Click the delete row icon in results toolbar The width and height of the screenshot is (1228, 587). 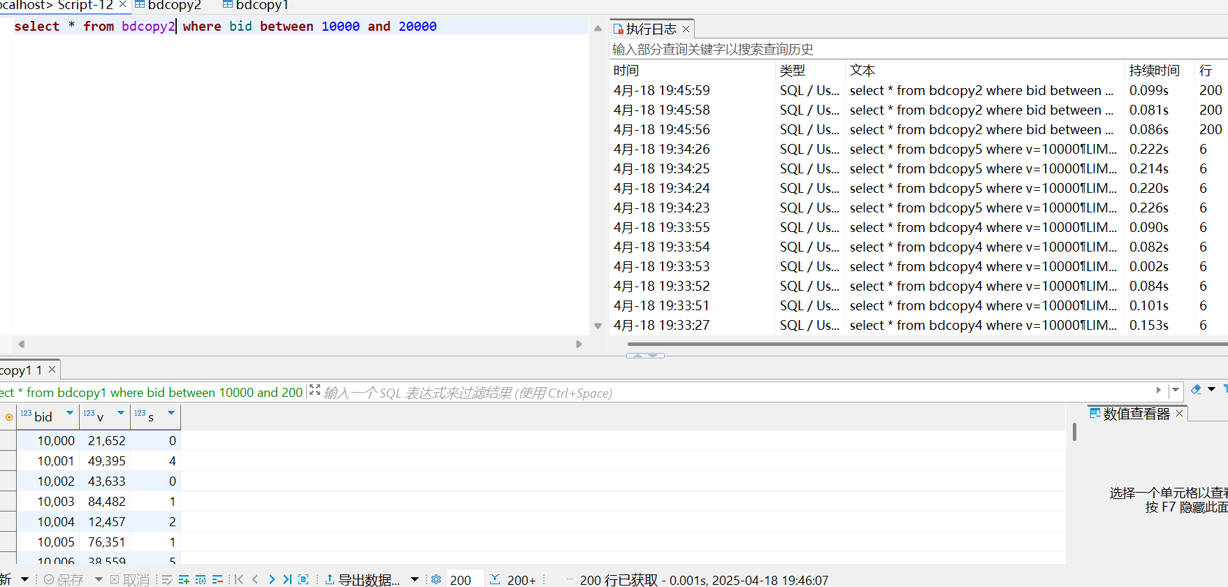pyautogui.click(x=217, y=579)
